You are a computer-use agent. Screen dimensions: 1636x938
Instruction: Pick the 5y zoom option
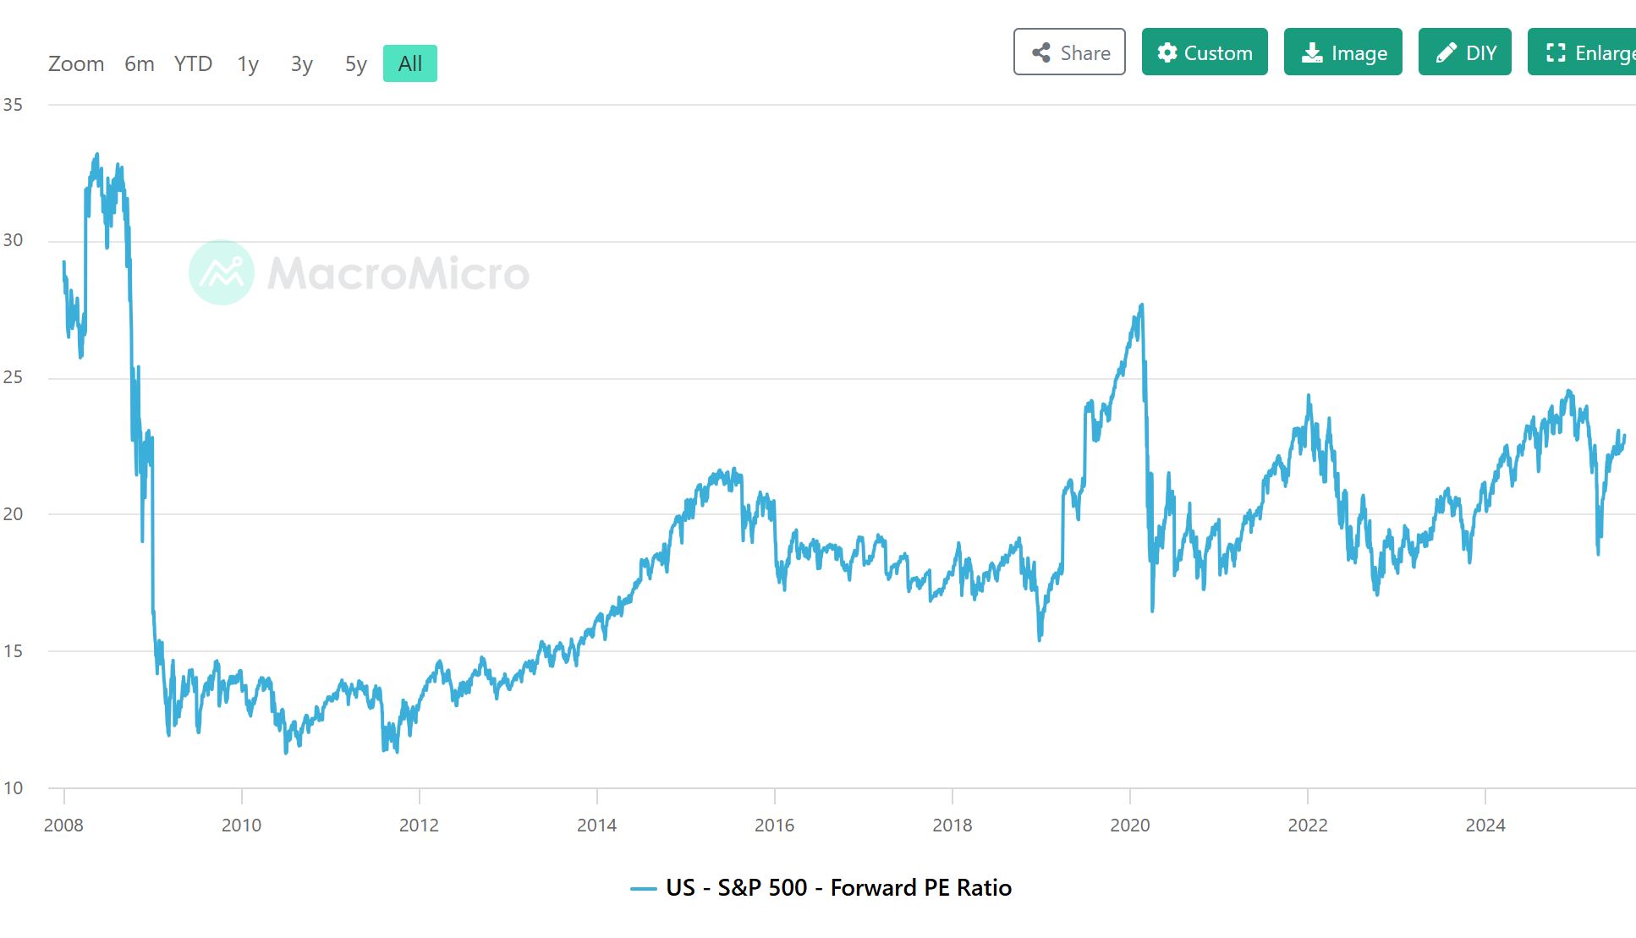click(356, 63)
